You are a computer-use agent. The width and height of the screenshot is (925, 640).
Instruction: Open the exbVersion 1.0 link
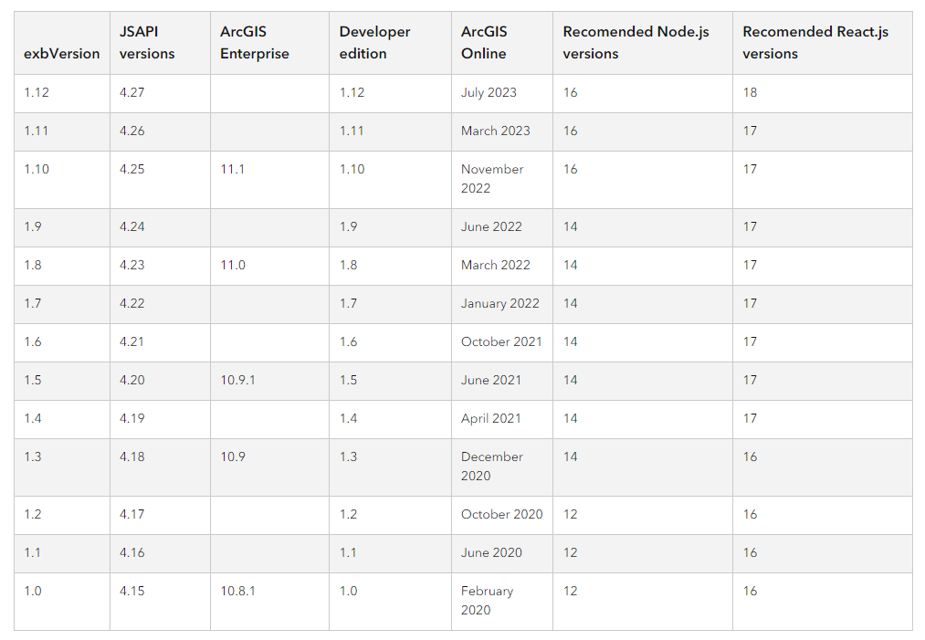33,591
